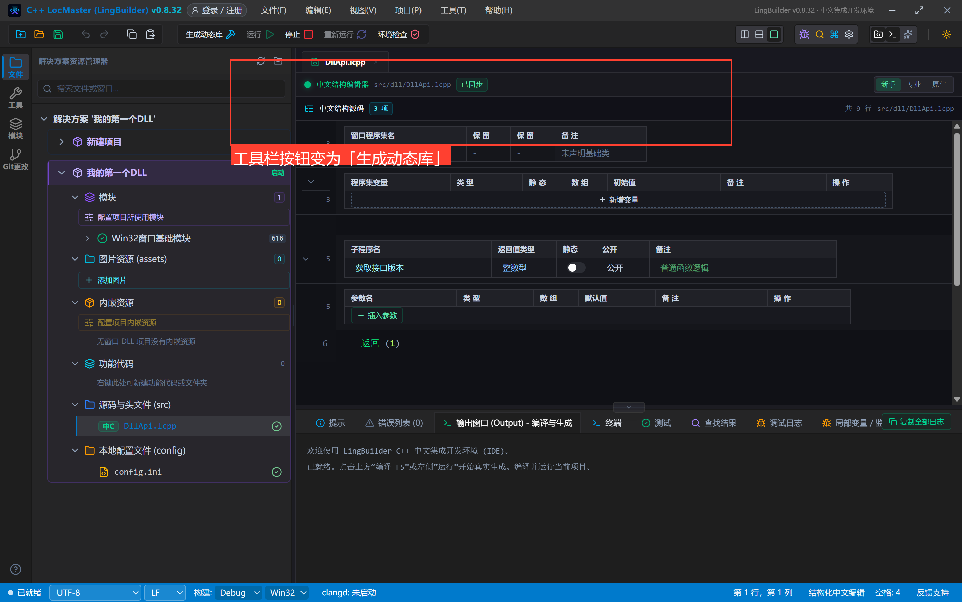Click the undo arrow icon
Viewport: 962px width, 602px height.
click(85, 35)
